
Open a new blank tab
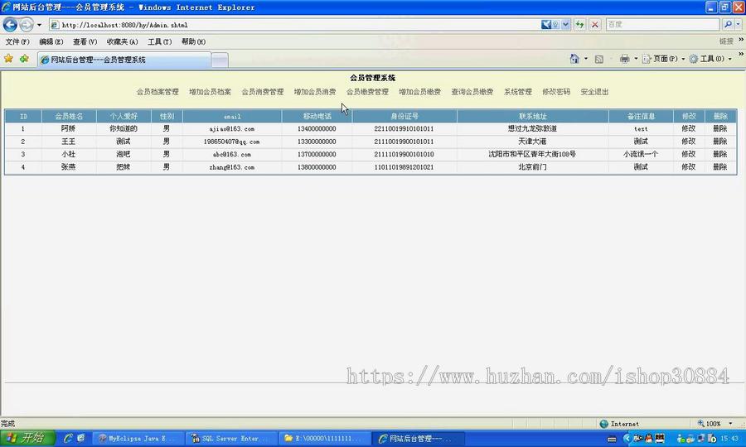[x=220, y=60]
